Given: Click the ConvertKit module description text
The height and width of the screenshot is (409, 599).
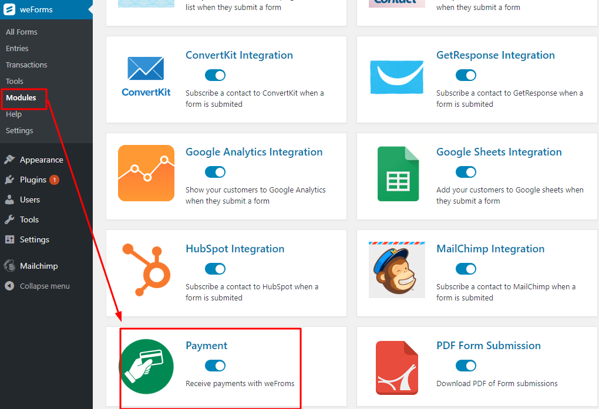Looking at the screenshot, I should pyautogui.click(x=255, y=99).
